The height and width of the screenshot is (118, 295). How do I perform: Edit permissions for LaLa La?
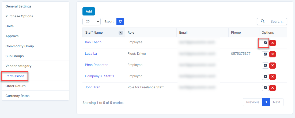click(265, 54)
